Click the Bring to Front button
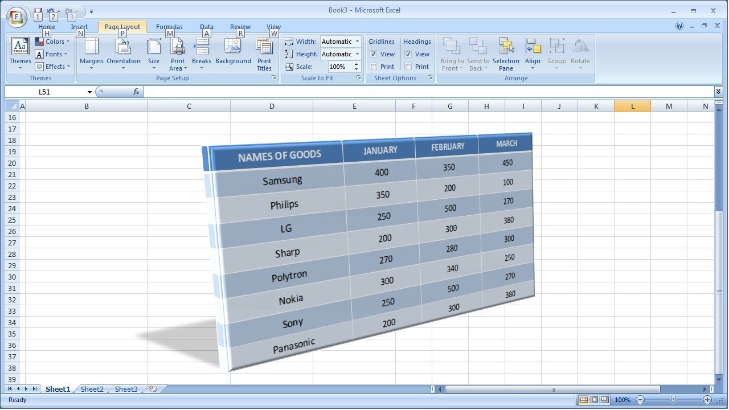729x410 pixels. pyautogui.click(x=452, y=55)
